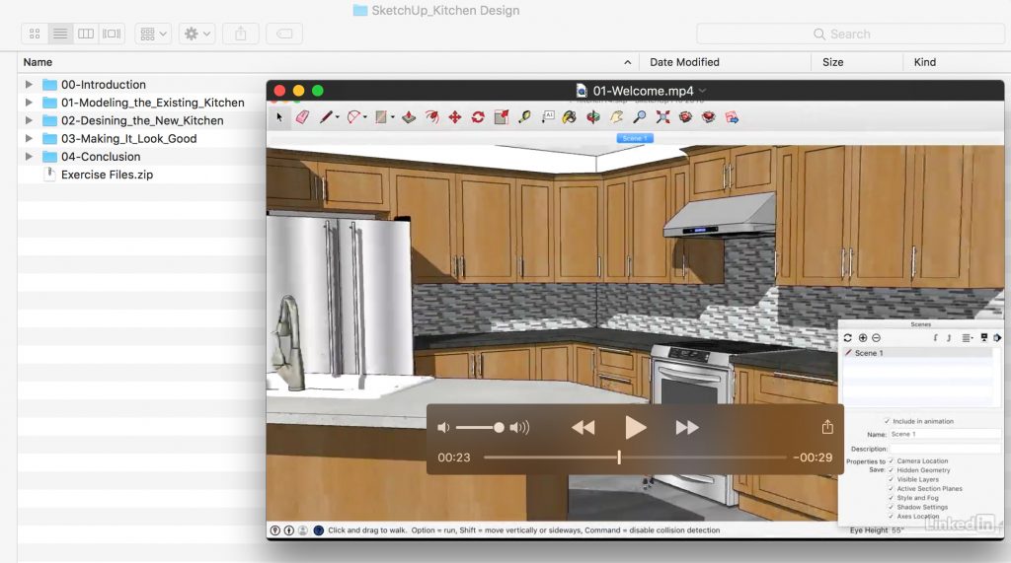The image size is (1011, 563).
Task: Sort by the Kind column
Action: (924, 62)
